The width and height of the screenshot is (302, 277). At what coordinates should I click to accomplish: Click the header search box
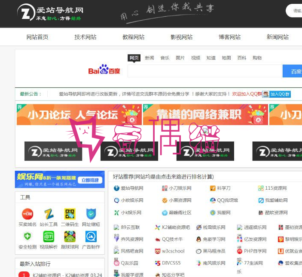(294, 11)
